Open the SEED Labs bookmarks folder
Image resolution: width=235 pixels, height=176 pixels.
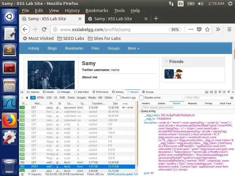coord(71,38)
